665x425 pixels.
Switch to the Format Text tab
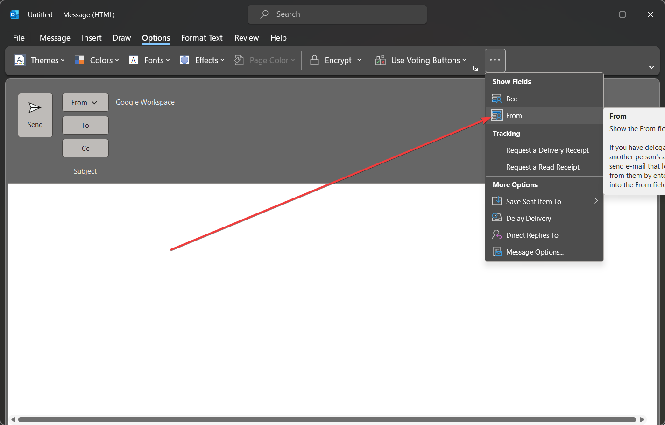click(x=202, y=38)
